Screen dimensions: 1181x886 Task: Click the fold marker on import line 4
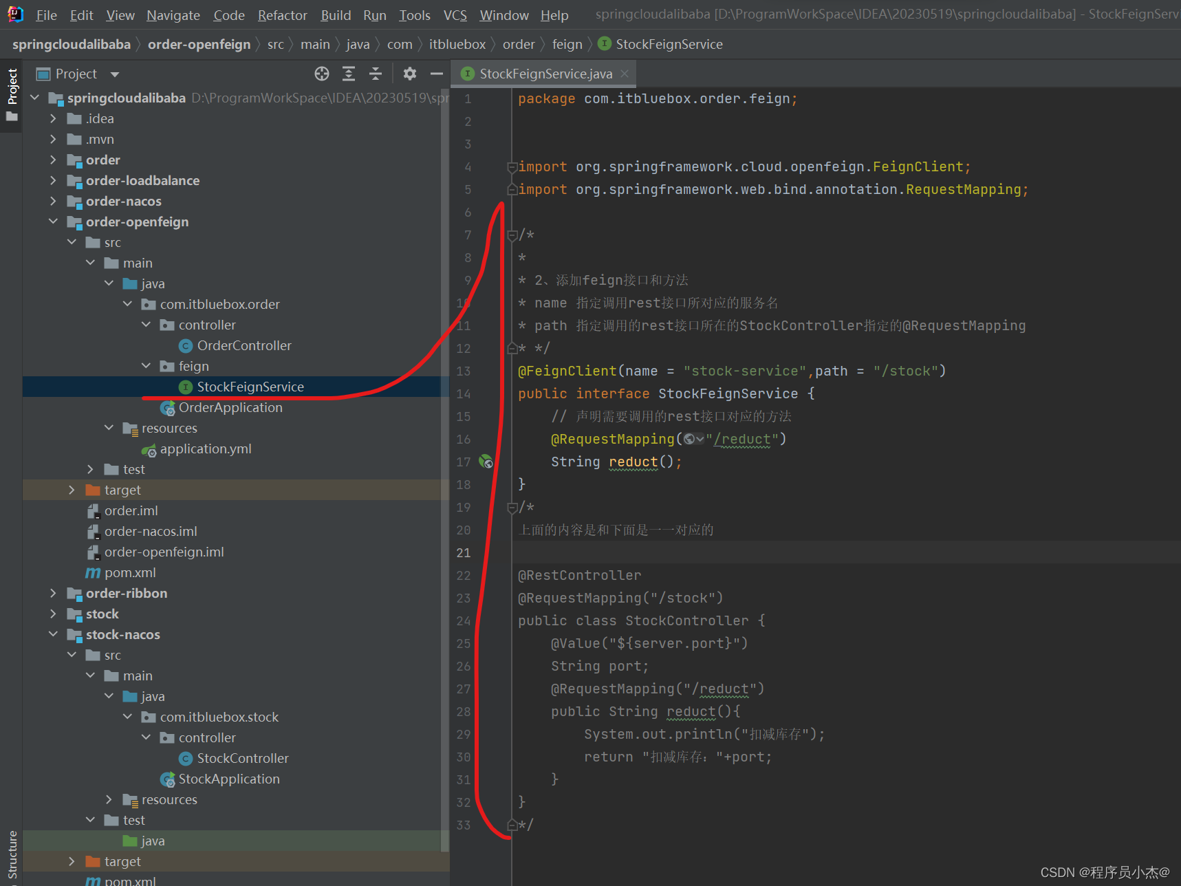coord(512,167)
